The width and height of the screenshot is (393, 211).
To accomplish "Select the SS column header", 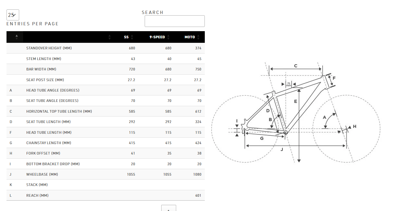I will pos(126,37).
